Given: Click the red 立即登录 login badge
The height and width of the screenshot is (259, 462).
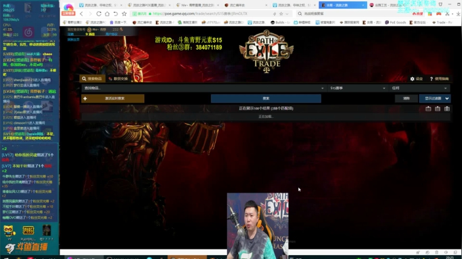Looking at the screenshot, I should (x=69, y=13).
